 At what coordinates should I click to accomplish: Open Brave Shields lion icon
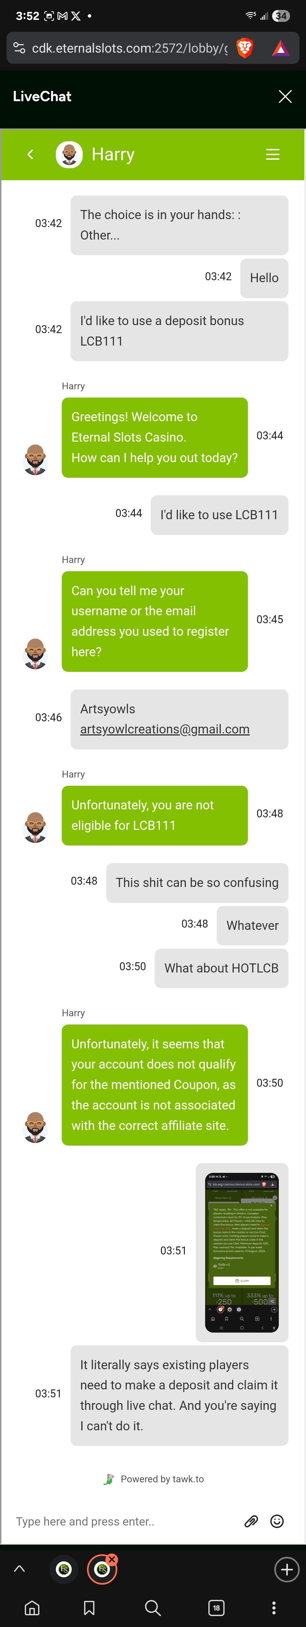coord(244,47)
